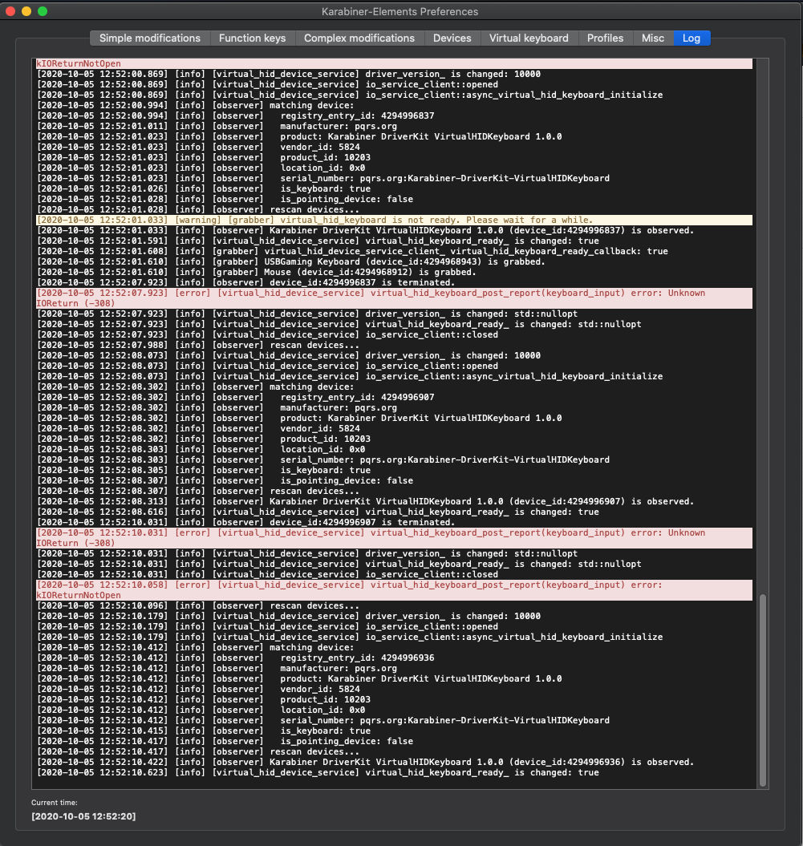Open the Function keys tab
This screenshot has width=803, height=846.
tap(252, 38)
